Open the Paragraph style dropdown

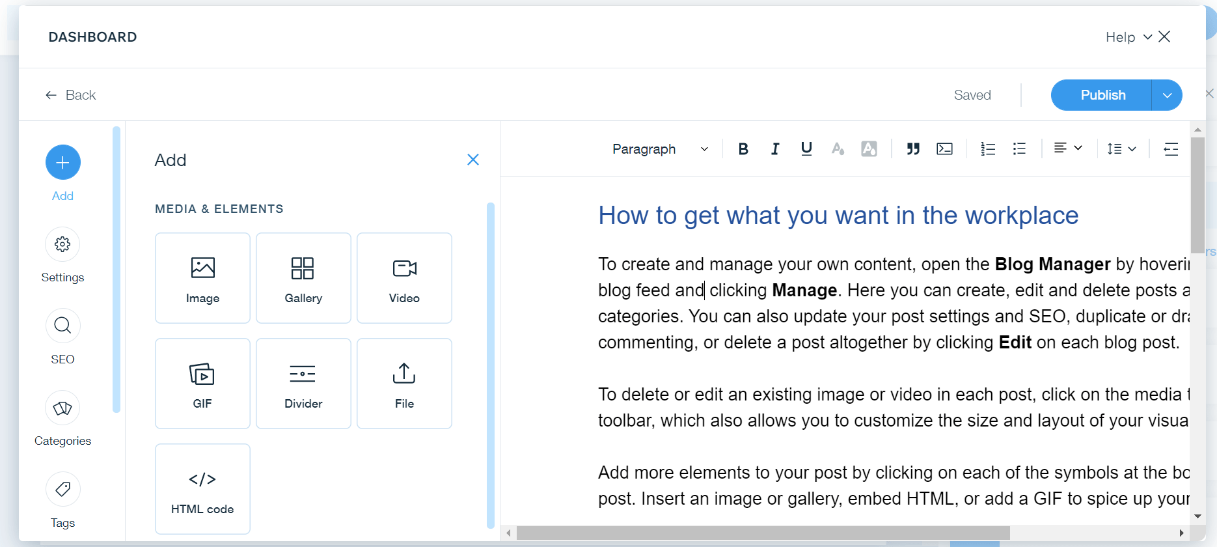(x=660, y=149)
